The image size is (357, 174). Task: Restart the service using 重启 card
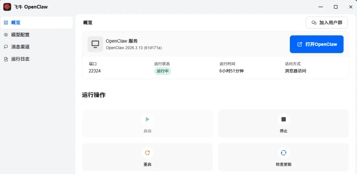click(147, 157)
